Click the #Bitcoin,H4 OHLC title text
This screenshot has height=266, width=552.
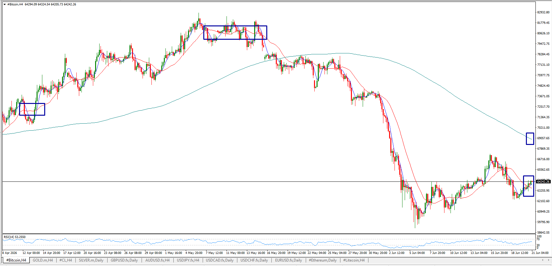[42, 4]
